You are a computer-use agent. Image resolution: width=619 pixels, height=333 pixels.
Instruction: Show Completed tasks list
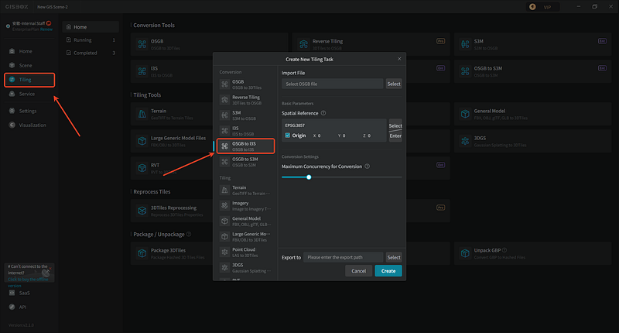tap(91, 53)
